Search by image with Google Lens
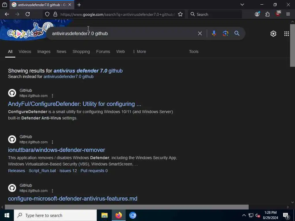Image resolution: width=295 pixels, height=221 pixels. [225, 33]
